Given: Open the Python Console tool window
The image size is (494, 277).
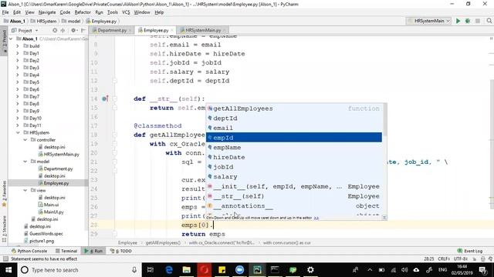Looking at the screenshot, I should coord(29,251).
